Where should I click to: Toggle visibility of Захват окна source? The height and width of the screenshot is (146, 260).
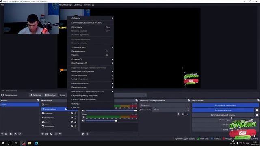(72, 126)
